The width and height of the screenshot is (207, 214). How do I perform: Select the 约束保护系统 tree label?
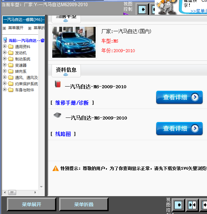pos(26,84)
